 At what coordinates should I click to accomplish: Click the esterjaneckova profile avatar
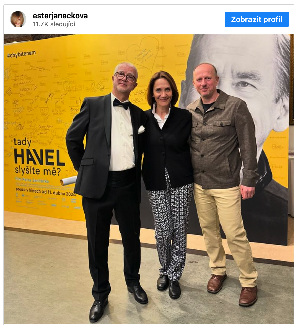(x=18, y=19)
